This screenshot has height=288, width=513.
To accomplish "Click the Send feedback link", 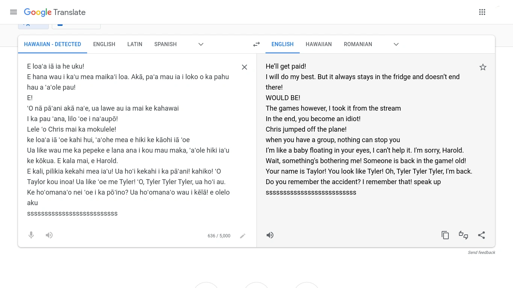I will click(x=481, y=252).
